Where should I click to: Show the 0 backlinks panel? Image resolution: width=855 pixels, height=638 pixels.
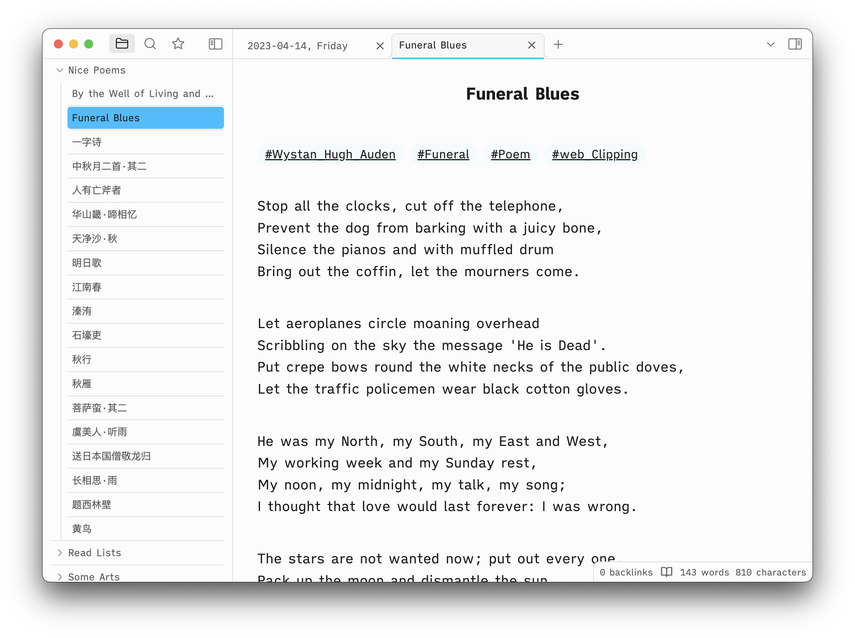(626, 572)
